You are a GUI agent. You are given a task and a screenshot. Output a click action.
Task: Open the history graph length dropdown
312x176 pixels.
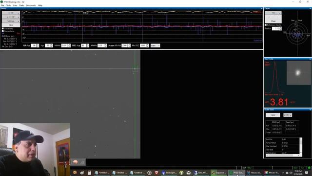pyautogui.click(x=11, y=13)
